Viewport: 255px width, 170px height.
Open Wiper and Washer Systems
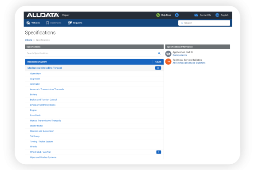[43, 157]
